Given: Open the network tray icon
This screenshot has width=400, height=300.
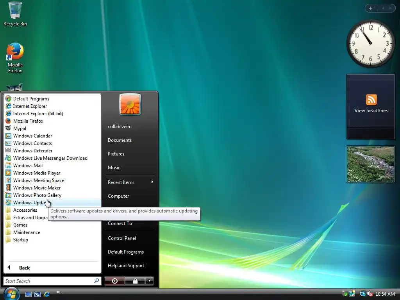Looking at the screenshot, I should (x=362, y=294).
